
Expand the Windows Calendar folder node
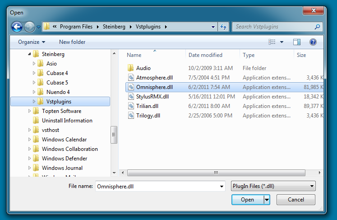[x=29, y=139]
